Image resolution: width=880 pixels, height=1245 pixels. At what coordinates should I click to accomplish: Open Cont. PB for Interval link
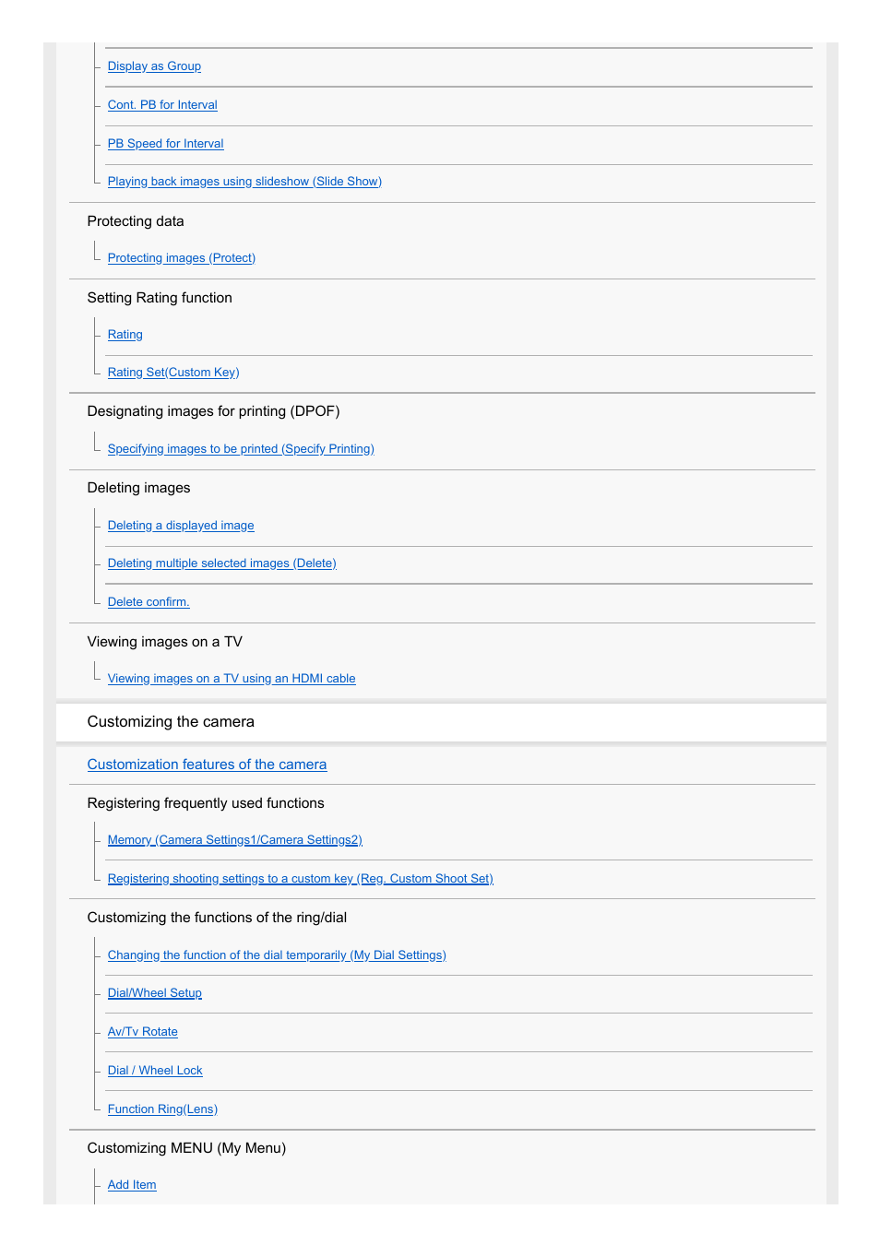162,105
